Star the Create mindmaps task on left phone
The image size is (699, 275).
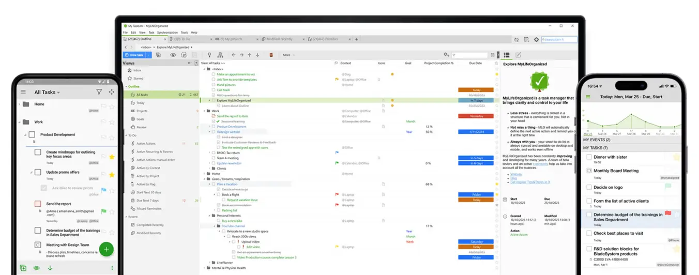112,157
